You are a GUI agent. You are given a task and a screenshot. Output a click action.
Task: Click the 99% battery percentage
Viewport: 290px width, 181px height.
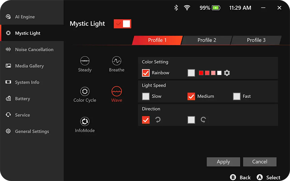[x=205, y=8]
